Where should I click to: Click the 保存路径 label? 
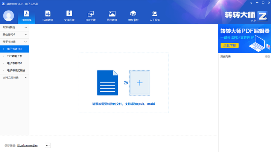coord(10,146)
